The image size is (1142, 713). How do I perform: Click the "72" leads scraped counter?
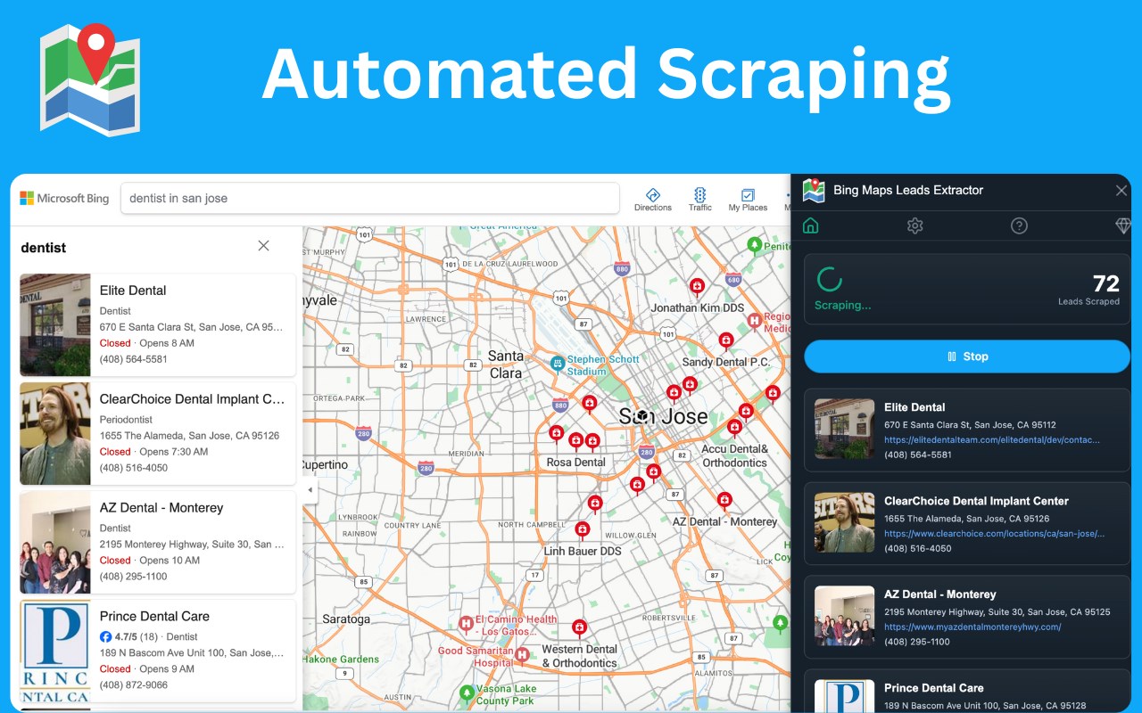click(1106, 283)
